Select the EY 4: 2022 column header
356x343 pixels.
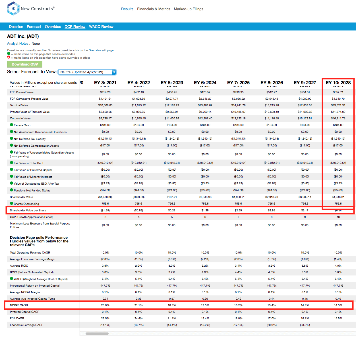pos(138,83)
